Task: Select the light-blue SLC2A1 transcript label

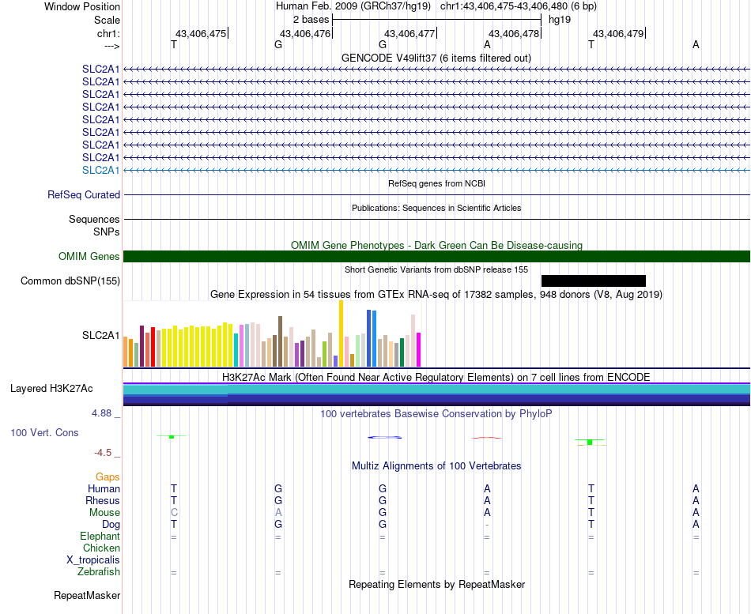Action: click(100, 170)
